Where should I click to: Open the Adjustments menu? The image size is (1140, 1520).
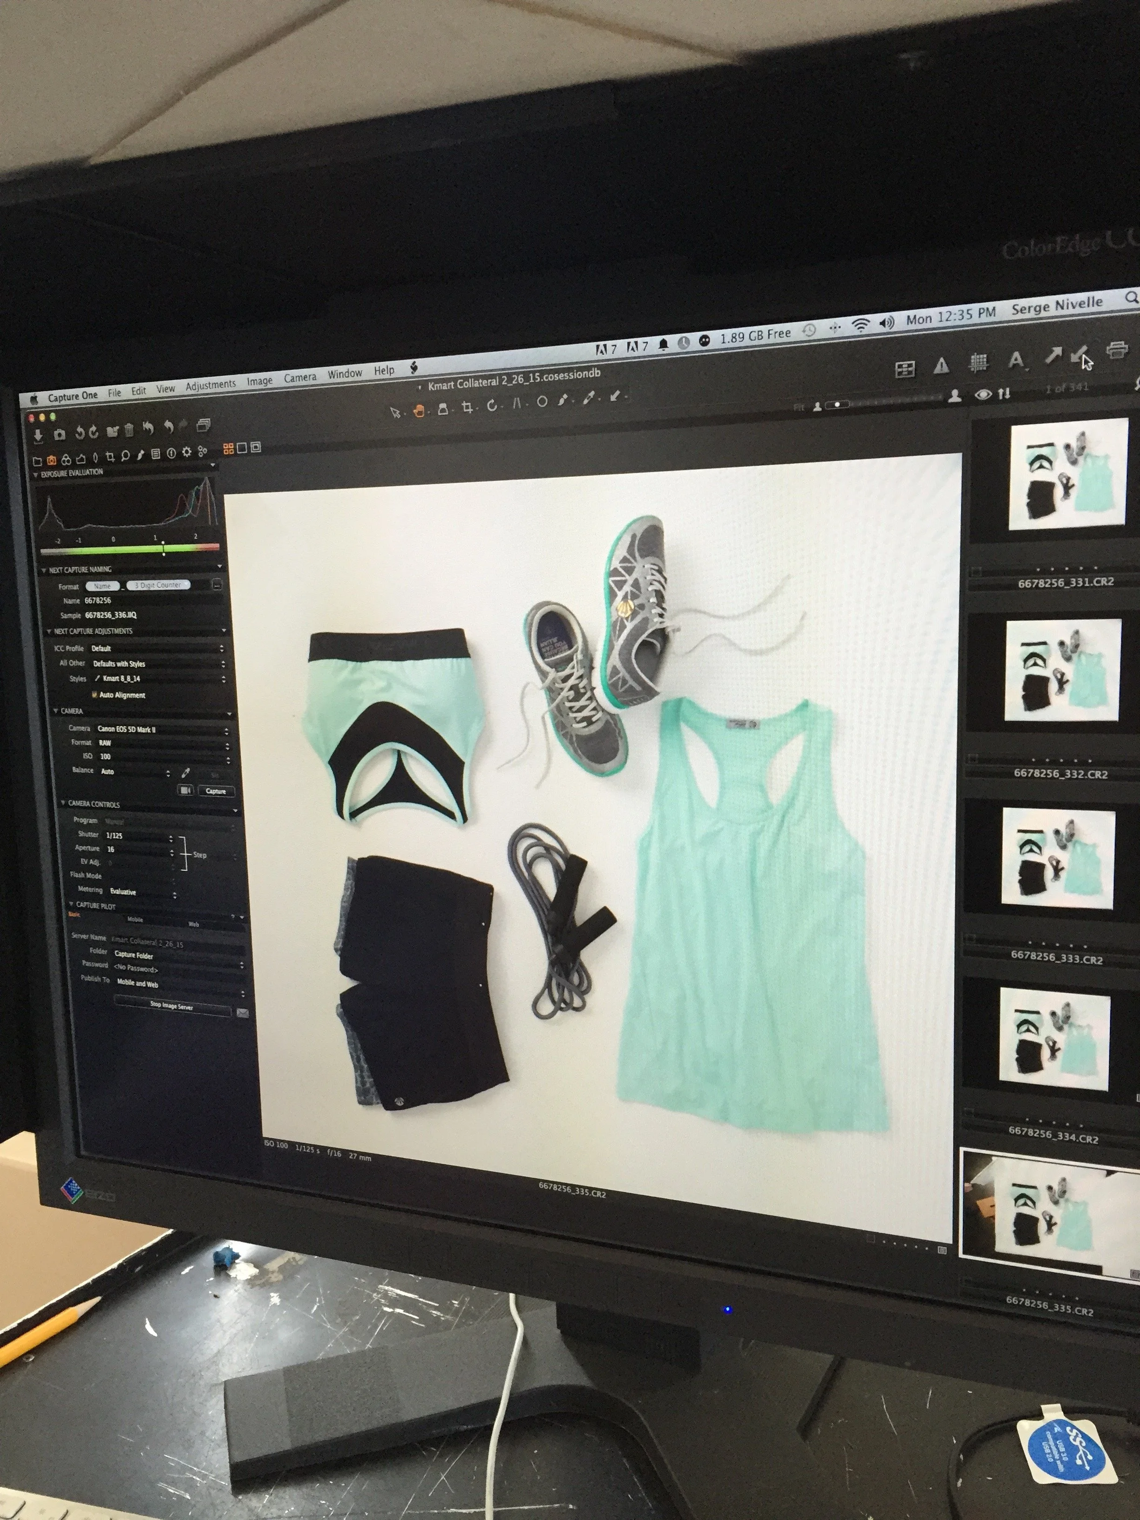(210, 386)
